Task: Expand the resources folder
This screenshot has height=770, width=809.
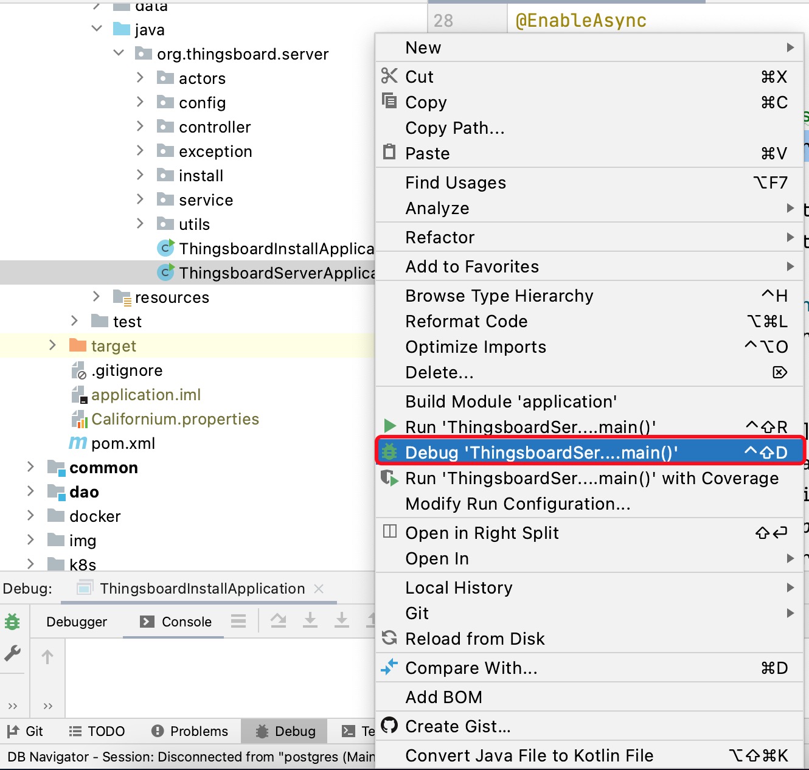Action: tap(97, 296)
